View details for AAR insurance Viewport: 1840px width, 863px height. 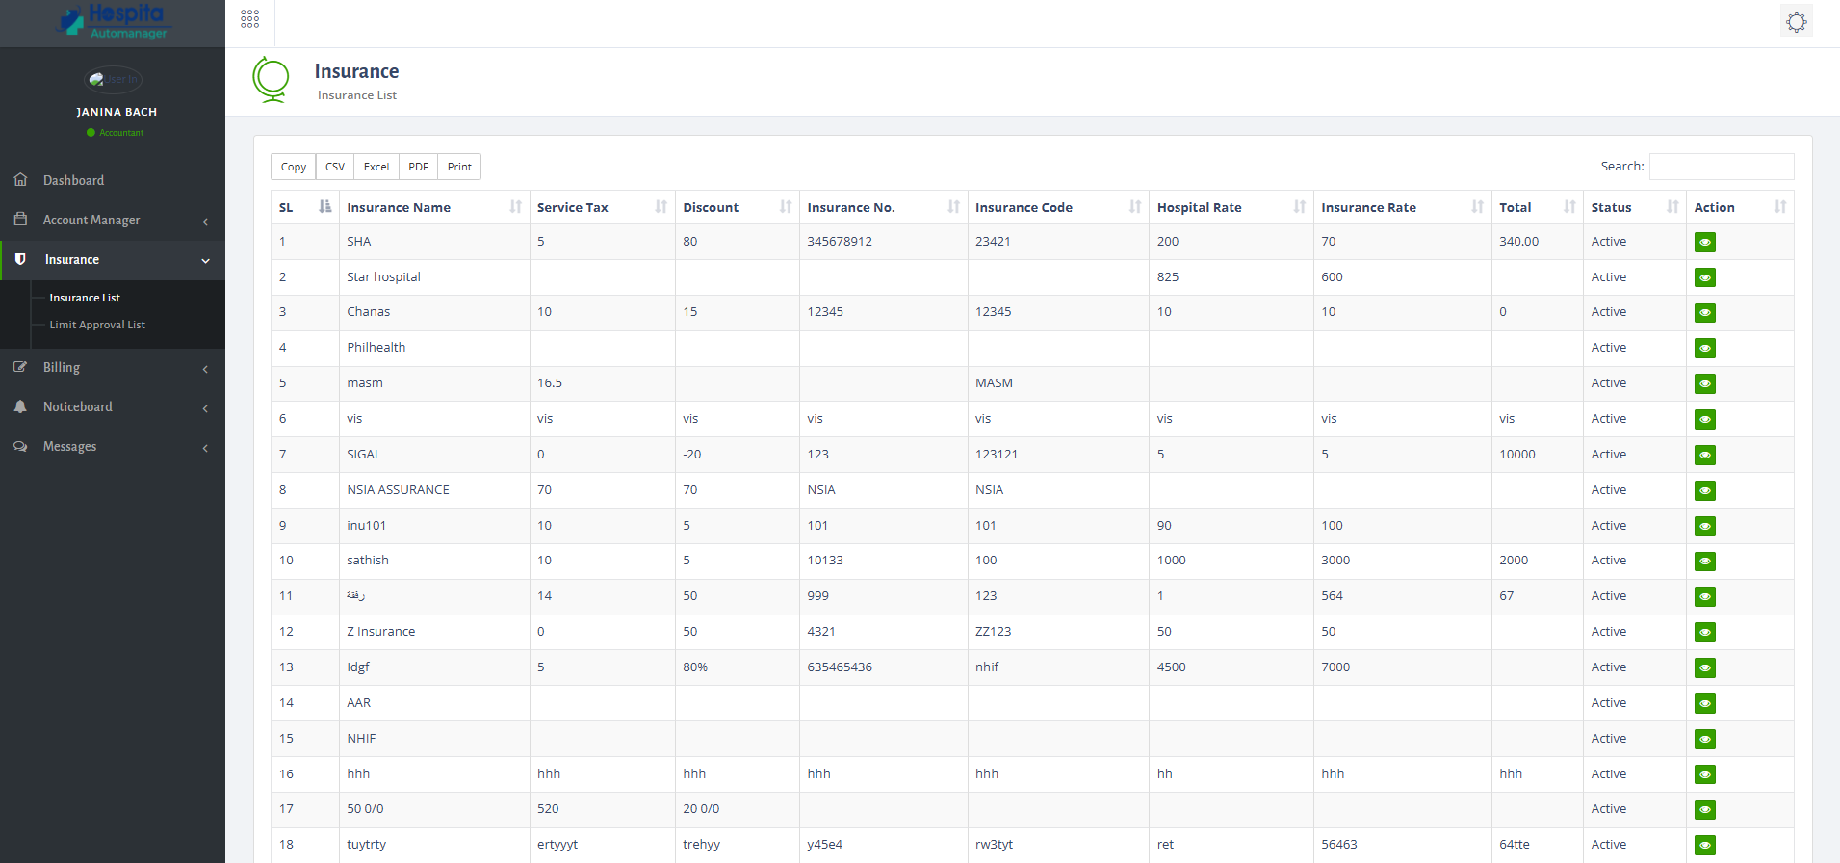click(x=1705, y=704)
